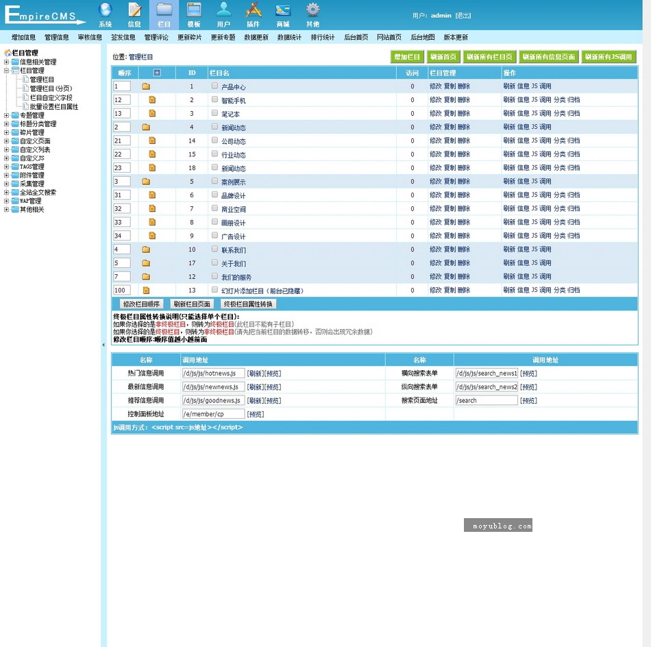Click folder icon of 产品中心 row

click(146, 86)
